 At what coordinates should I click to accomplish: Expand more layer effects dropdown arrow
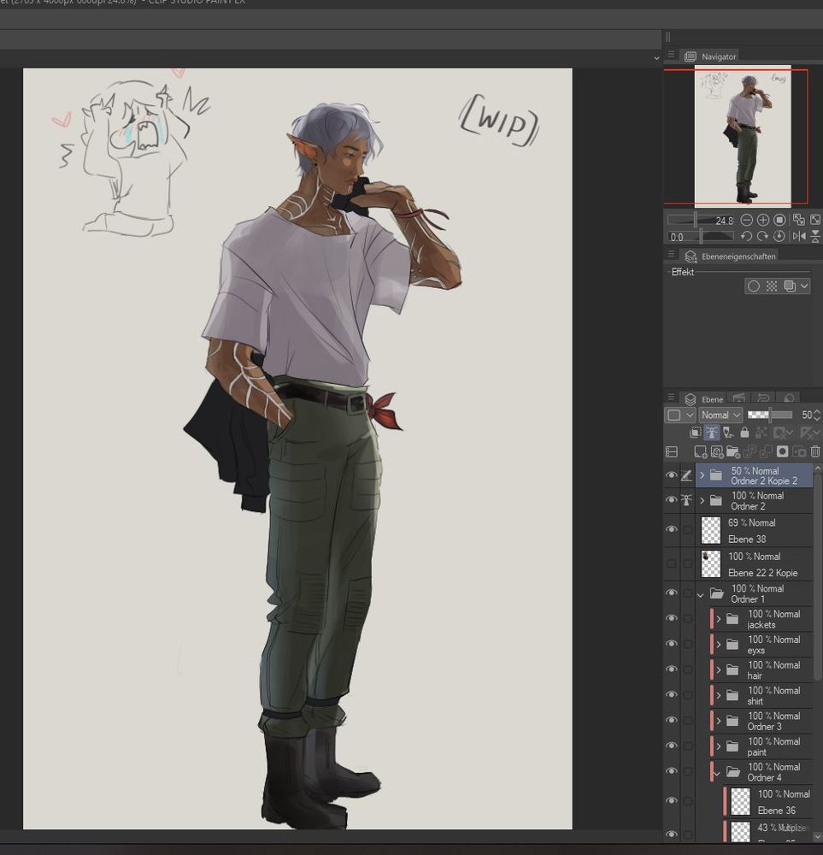point(804,286)
